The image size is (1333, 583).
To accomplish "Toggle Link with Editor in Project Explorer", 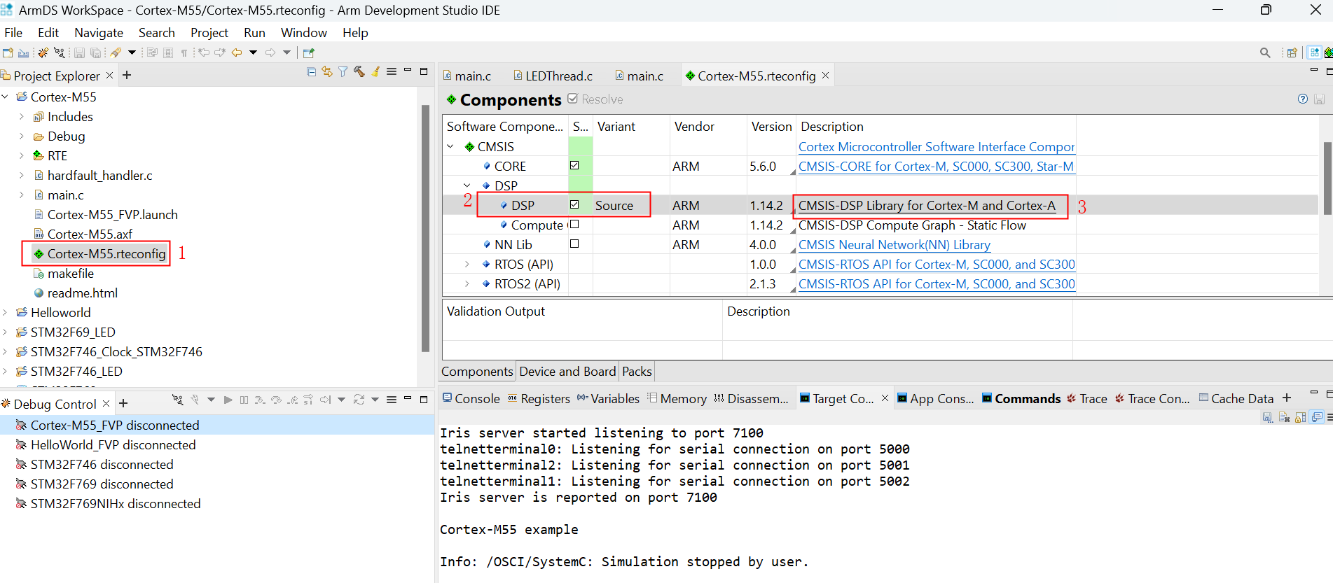I will (327, 72).
